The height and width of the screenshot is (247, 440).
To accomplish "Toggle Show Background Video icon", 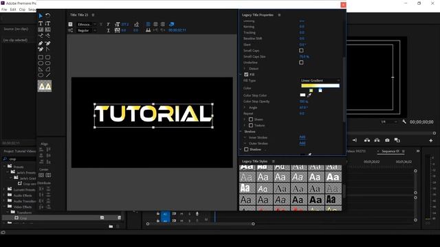I will [x=172, y=24].
